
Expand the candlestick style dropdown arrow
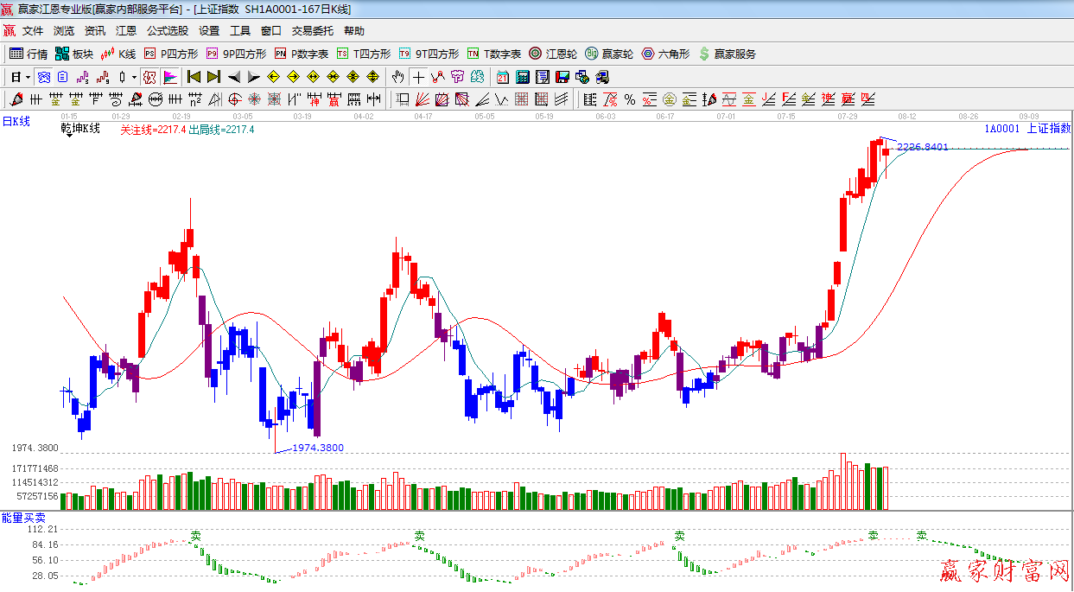click(134, 77)
